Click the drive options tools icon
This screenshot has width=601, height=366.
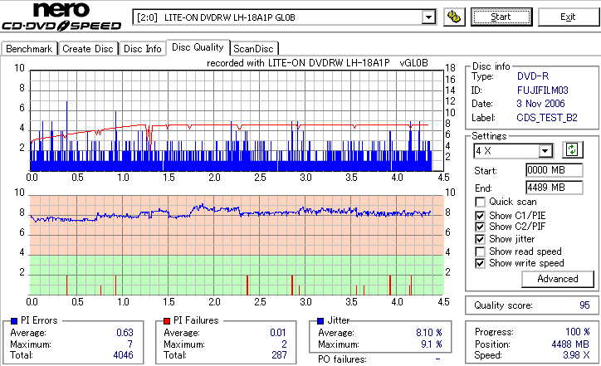(454, 17)
